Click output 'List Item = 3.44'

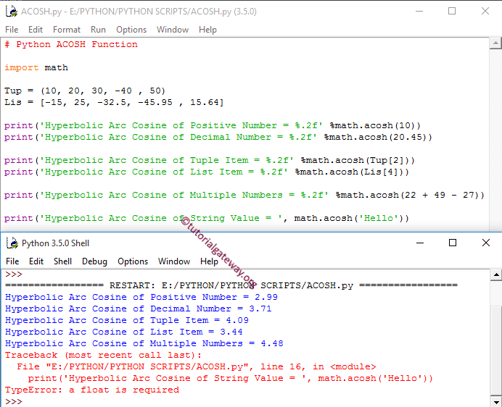(x=197, y=332)
